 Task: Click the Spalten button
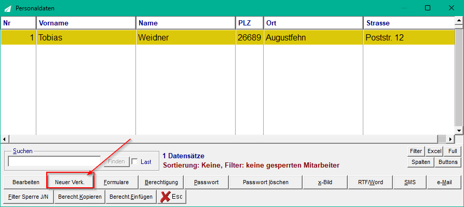pyautogui.click(x=421, y=162)
